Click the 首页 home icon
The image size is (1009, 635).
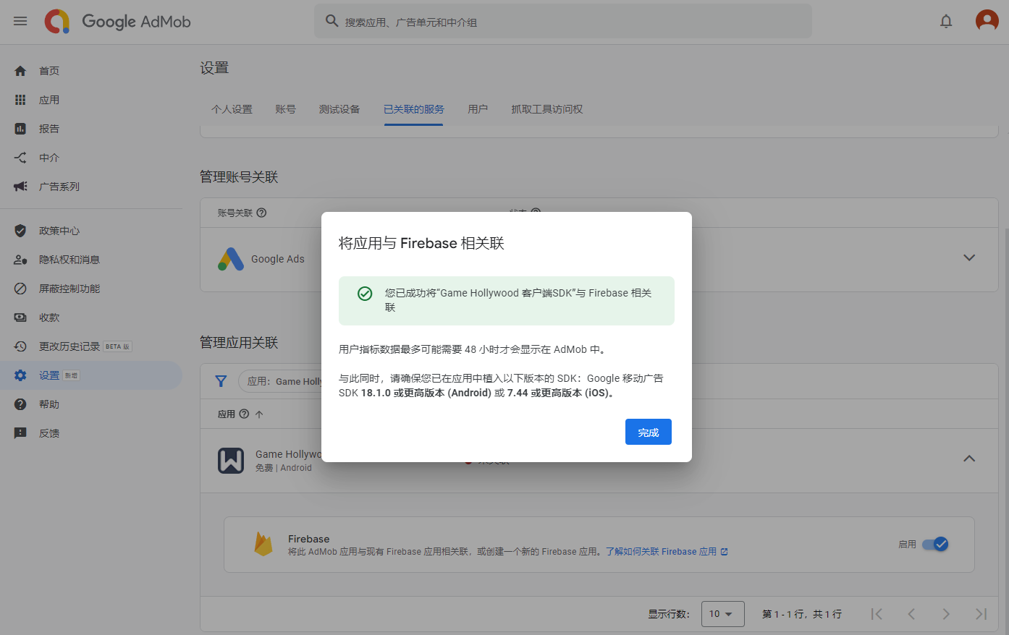[x=20, y=71]
